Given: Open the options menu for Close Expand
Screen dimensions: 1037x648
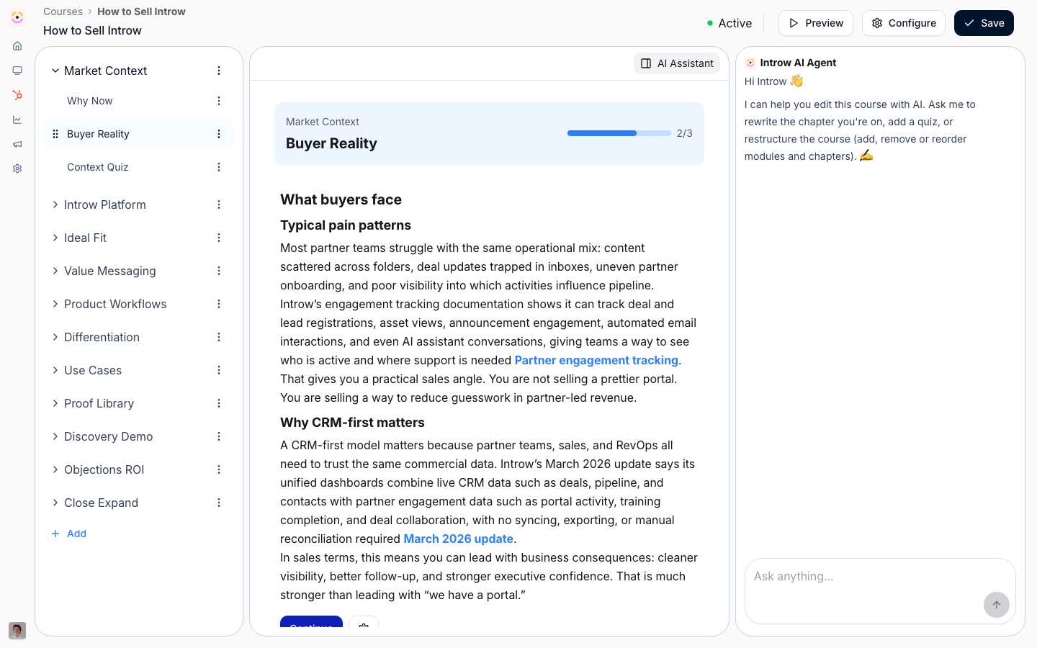Looking at the screenshot, I should click(x=219, y=503).
